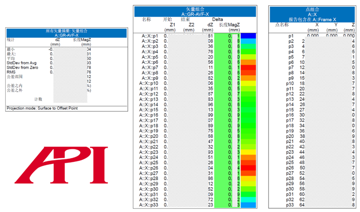Select row A::X::p10 in vector table

[x=195, y=83]
